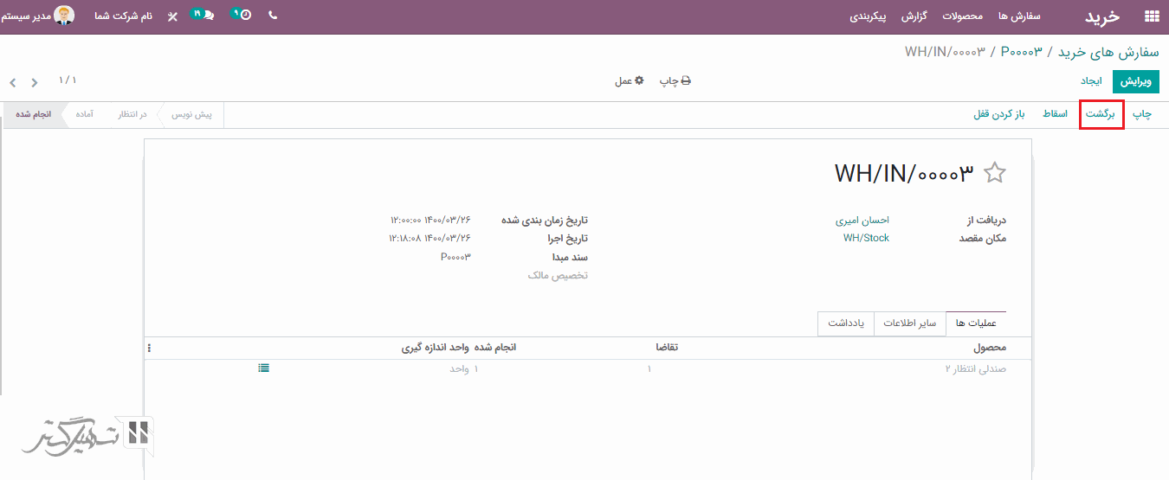
Task: Switch to the سایر اطلاعات tab
Action: coord(909,323)
